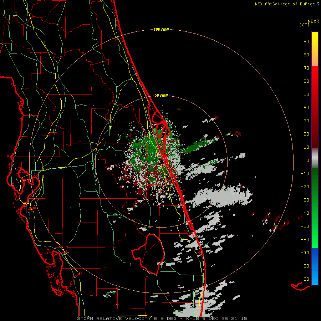Click the -50 value on the velocity scale
Image resolution: width=321 pixels, height=321 pixels.
(x=305, y=226)
